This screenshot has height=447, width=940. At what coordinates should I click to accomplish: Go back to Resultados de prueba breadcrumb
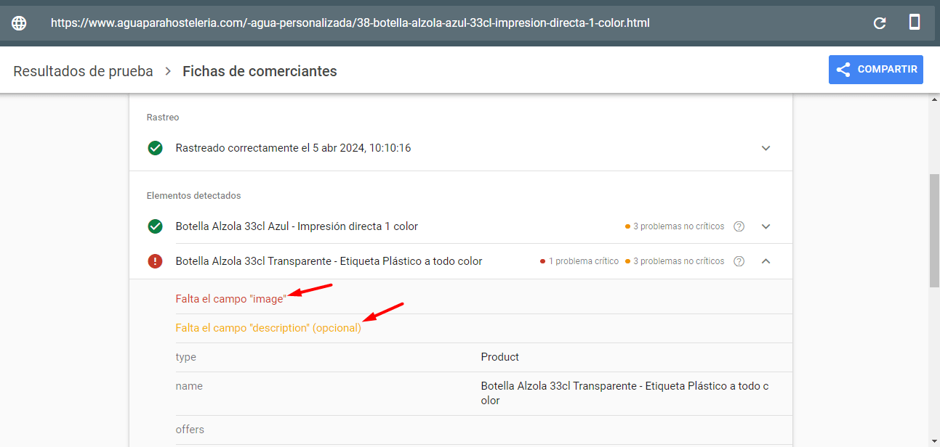(84, 71)
